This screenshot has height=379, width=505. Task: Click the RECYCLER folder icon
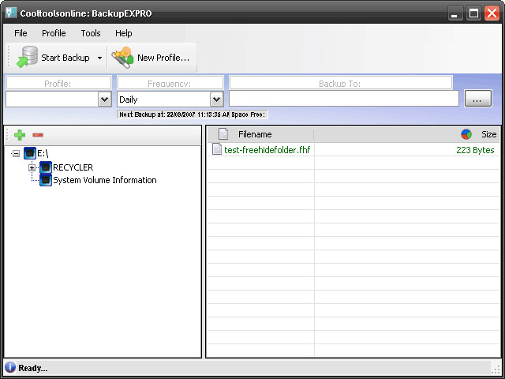tap(46, 167)
